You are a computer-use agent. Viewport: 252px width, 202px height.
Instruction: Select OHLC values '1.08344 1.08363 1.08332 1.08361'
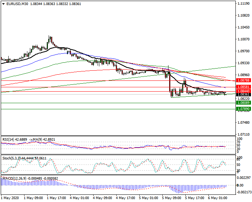55,4
